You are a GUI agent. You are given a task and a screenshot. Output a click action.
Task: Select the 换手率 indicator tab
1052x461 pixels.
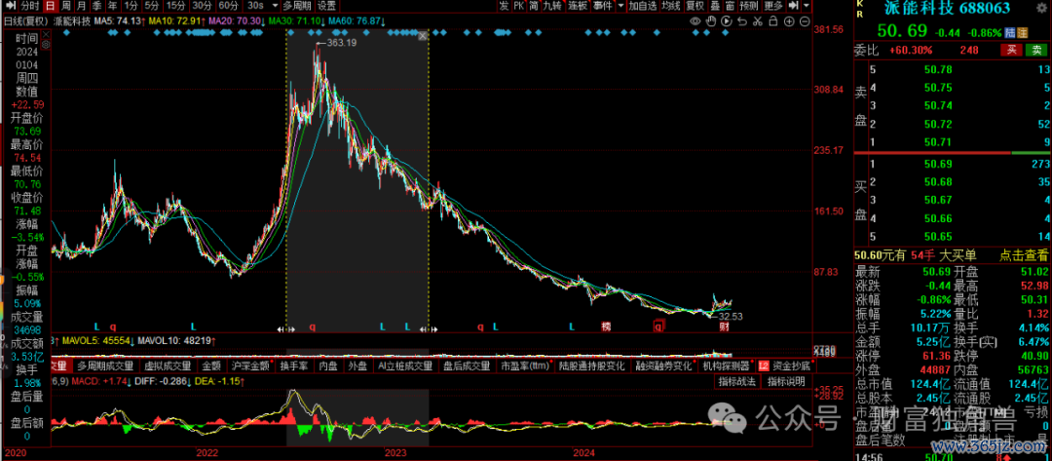294,366
